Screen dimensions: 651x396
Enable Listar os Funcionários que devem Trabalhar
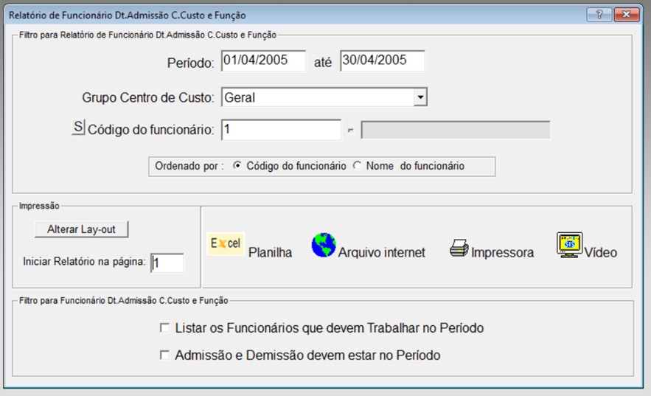coord(165,328)
